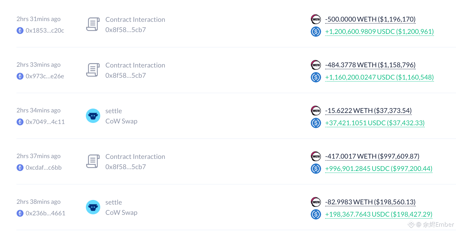Click the CoW Swap icon for 0x7049...4c11
Viewport: 456px width, 231px height.
click(93, 116)
